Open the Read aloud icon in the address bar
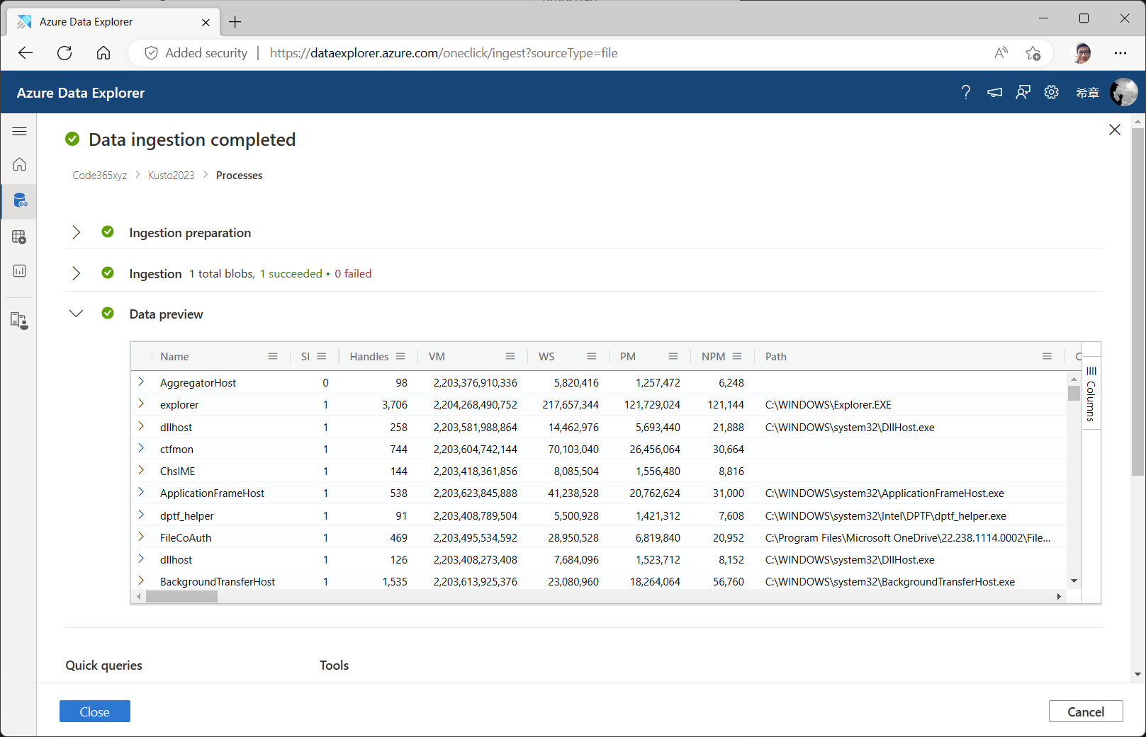Image resolution: width=1146 pixels, height=737 pixels. coord(1001,53)
